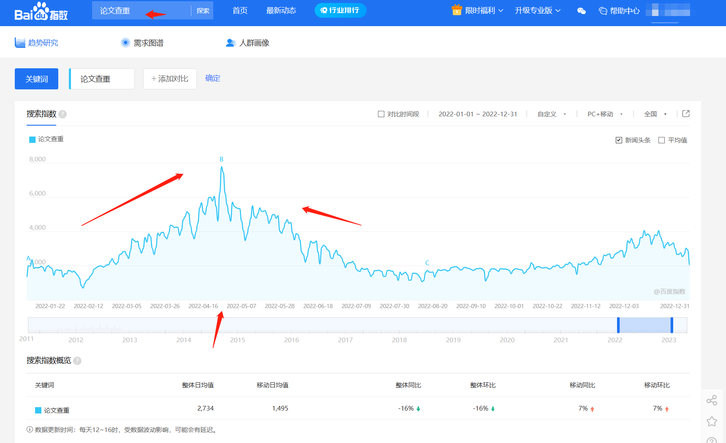Click the overall year-on-year -16% value
Screen dimensions: 726x443
click(x=409, y=408)
